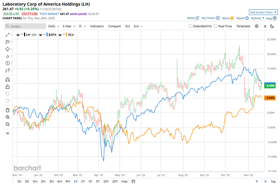Delete drawings with the trash icon
Viewport: 280px width, 187px height.
(x=8, y=110)
